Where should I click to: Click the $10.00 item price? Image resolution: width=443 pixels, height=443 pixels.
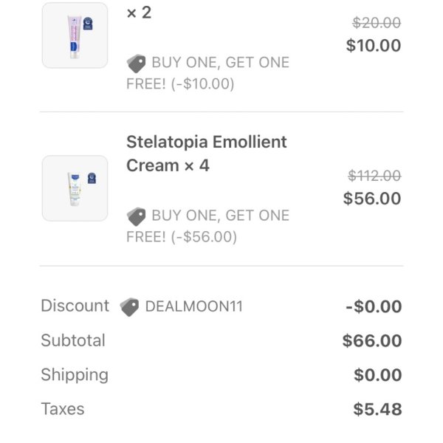(x=374, y=45)
